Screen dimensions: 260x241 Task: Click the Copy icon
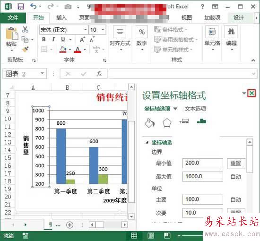(25, 39)
